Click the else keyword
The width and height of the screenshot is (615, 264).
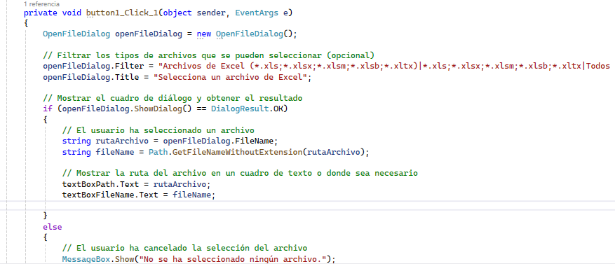pos(52,227)
